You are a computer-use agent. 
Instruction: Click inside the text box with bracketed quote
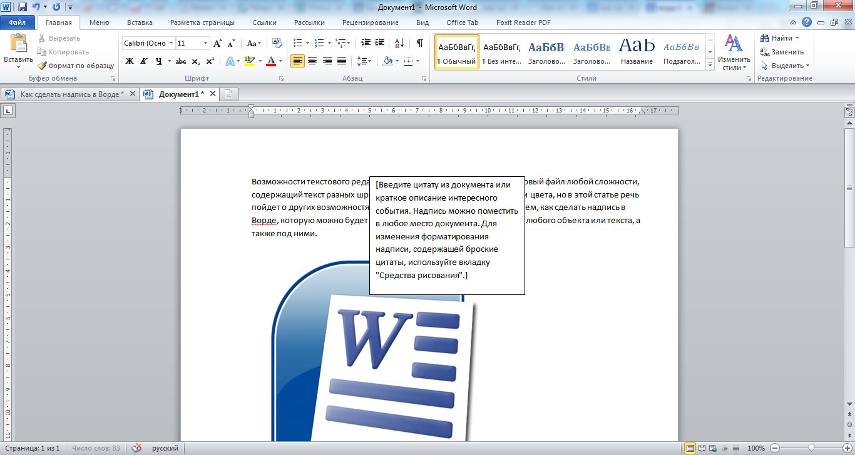[447, 235]
